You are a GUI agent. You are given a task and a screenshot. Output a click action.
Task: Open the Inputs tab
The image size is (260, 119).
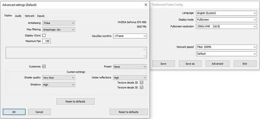(41, 16)
